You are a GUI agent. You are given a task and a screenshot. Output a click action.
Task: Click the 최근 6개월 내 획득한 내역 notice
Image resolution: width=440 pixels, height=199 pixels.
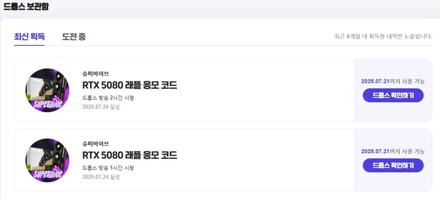click(383, 36)
